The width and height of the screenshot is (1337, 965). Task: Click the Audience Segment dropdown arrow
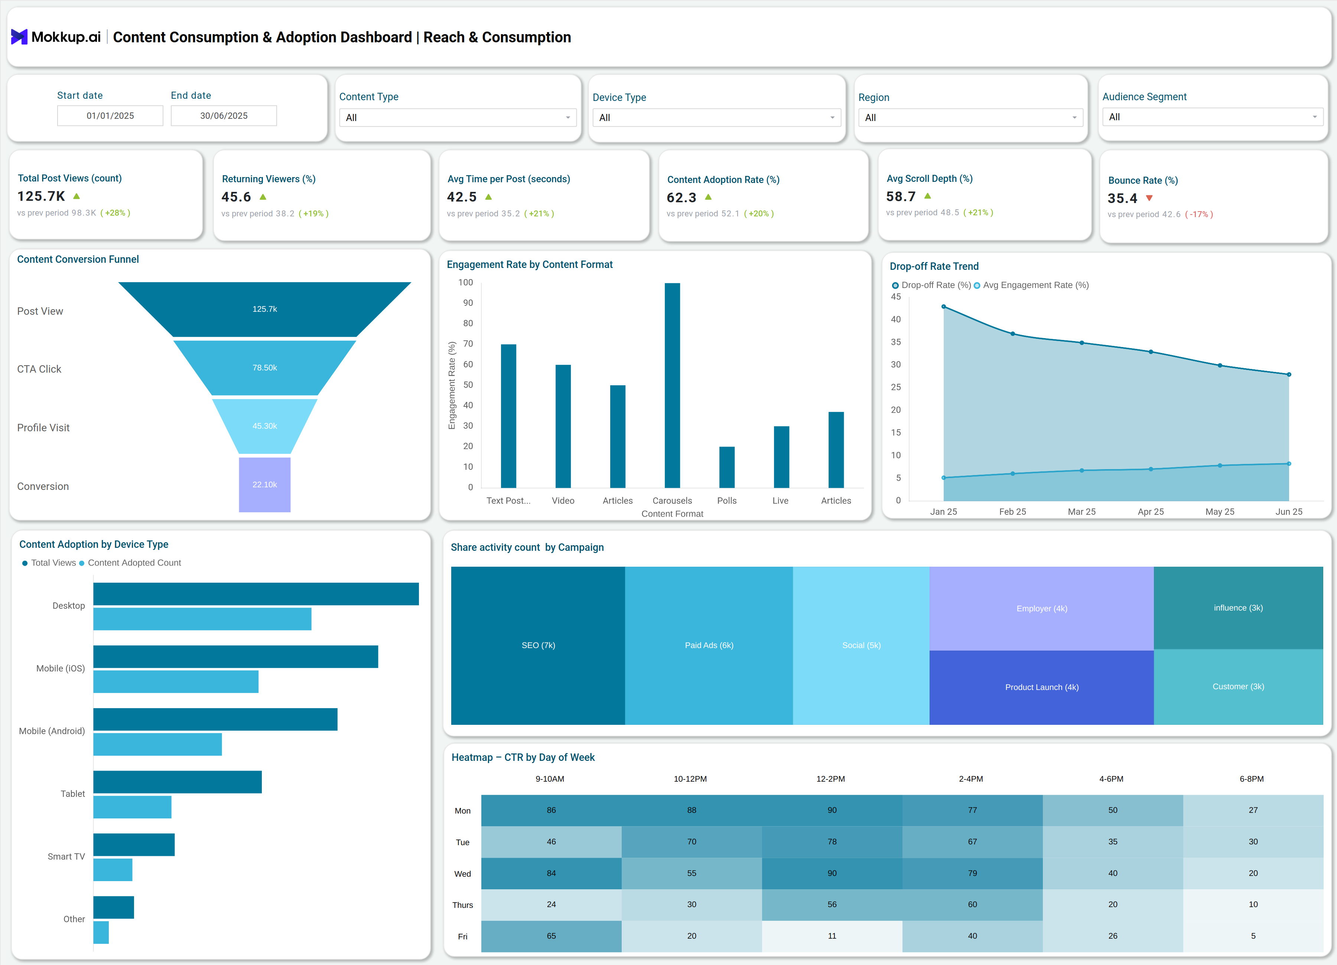coord(1314,117)
